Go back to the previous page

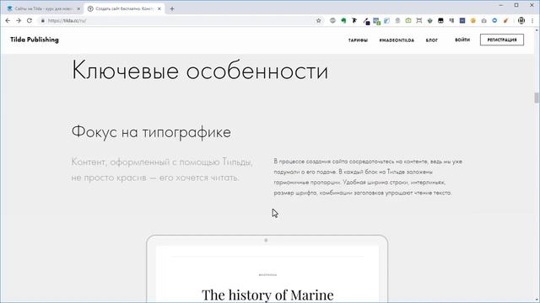pos(8,20)
